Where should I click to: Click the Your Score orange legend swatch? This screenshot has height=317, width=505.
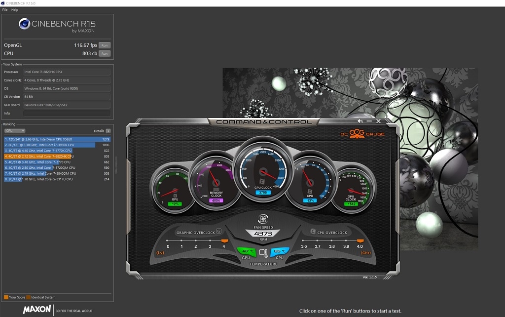click(6, 297)
